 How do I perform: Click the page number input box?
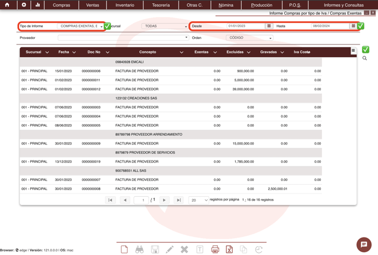(x=141, y=200)
